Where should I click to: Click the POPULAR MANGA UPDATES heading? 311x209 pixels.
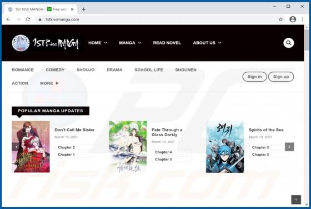point(51,111)
